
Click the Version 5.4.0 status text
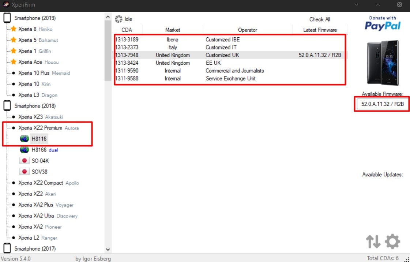tap(16, 259)
